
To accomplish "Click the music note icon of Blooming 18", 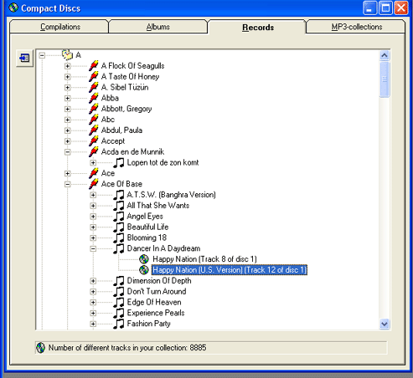I will (x=119, y=238).
